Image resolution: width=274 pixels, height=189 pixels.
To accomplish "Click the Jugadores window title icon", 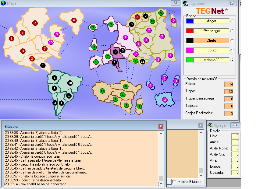I will click(186, 3).
